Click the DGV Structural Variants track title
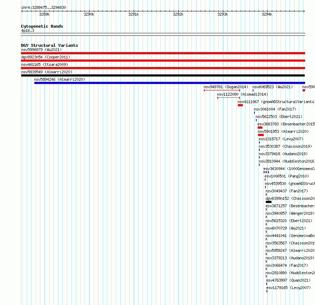The width and height of the screenshot is (315, 305). point(50,45)
